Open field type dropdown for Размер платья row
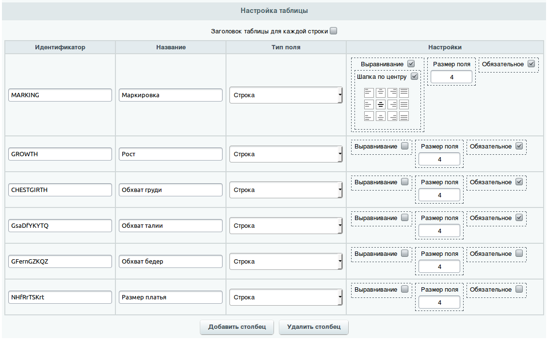This screenshot has width=548, height=340. click(286, 297)
